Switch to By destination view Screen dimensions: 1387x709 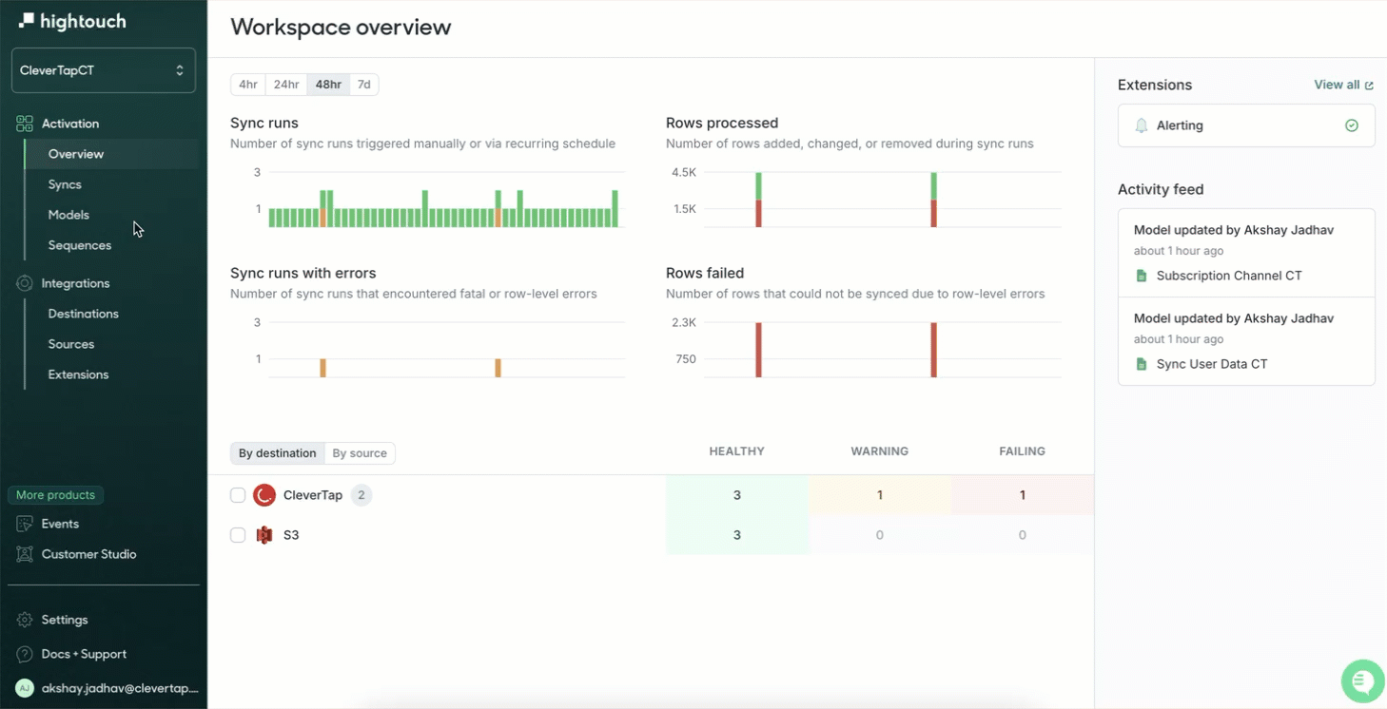pos(278,453)
